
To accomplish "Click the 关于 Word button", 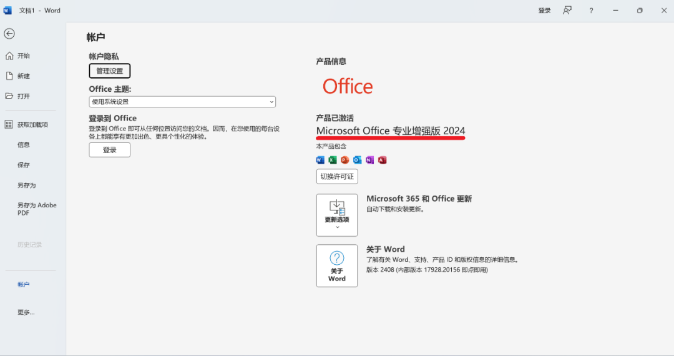I will click(337, 265).
